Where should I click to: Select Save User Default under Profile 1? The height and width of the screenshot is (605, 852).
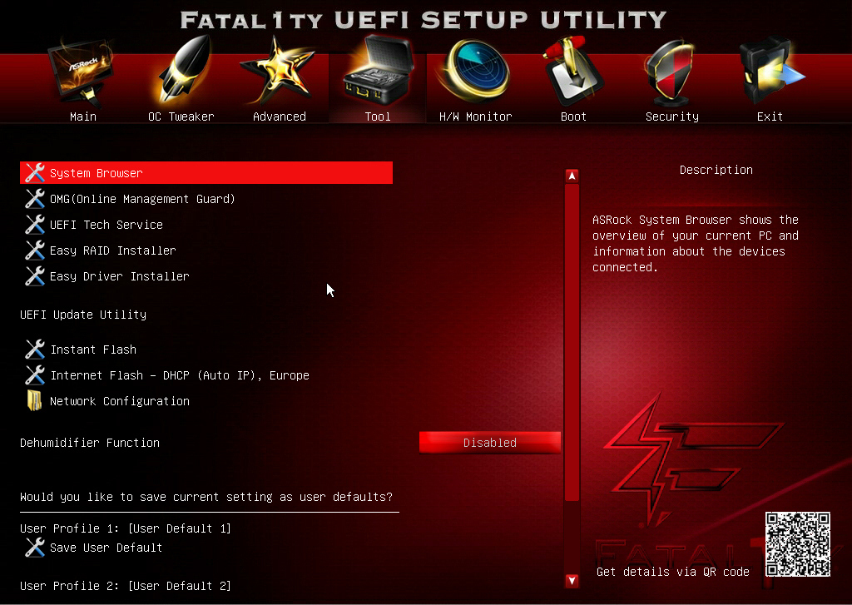pyautogui.click(x=106, y=548)
